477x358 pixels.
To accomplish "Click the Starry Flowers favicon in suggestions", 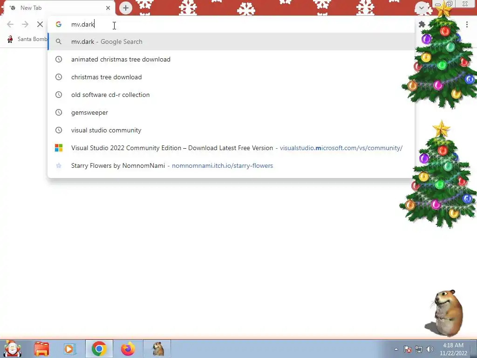I will [x=59, y=165].
